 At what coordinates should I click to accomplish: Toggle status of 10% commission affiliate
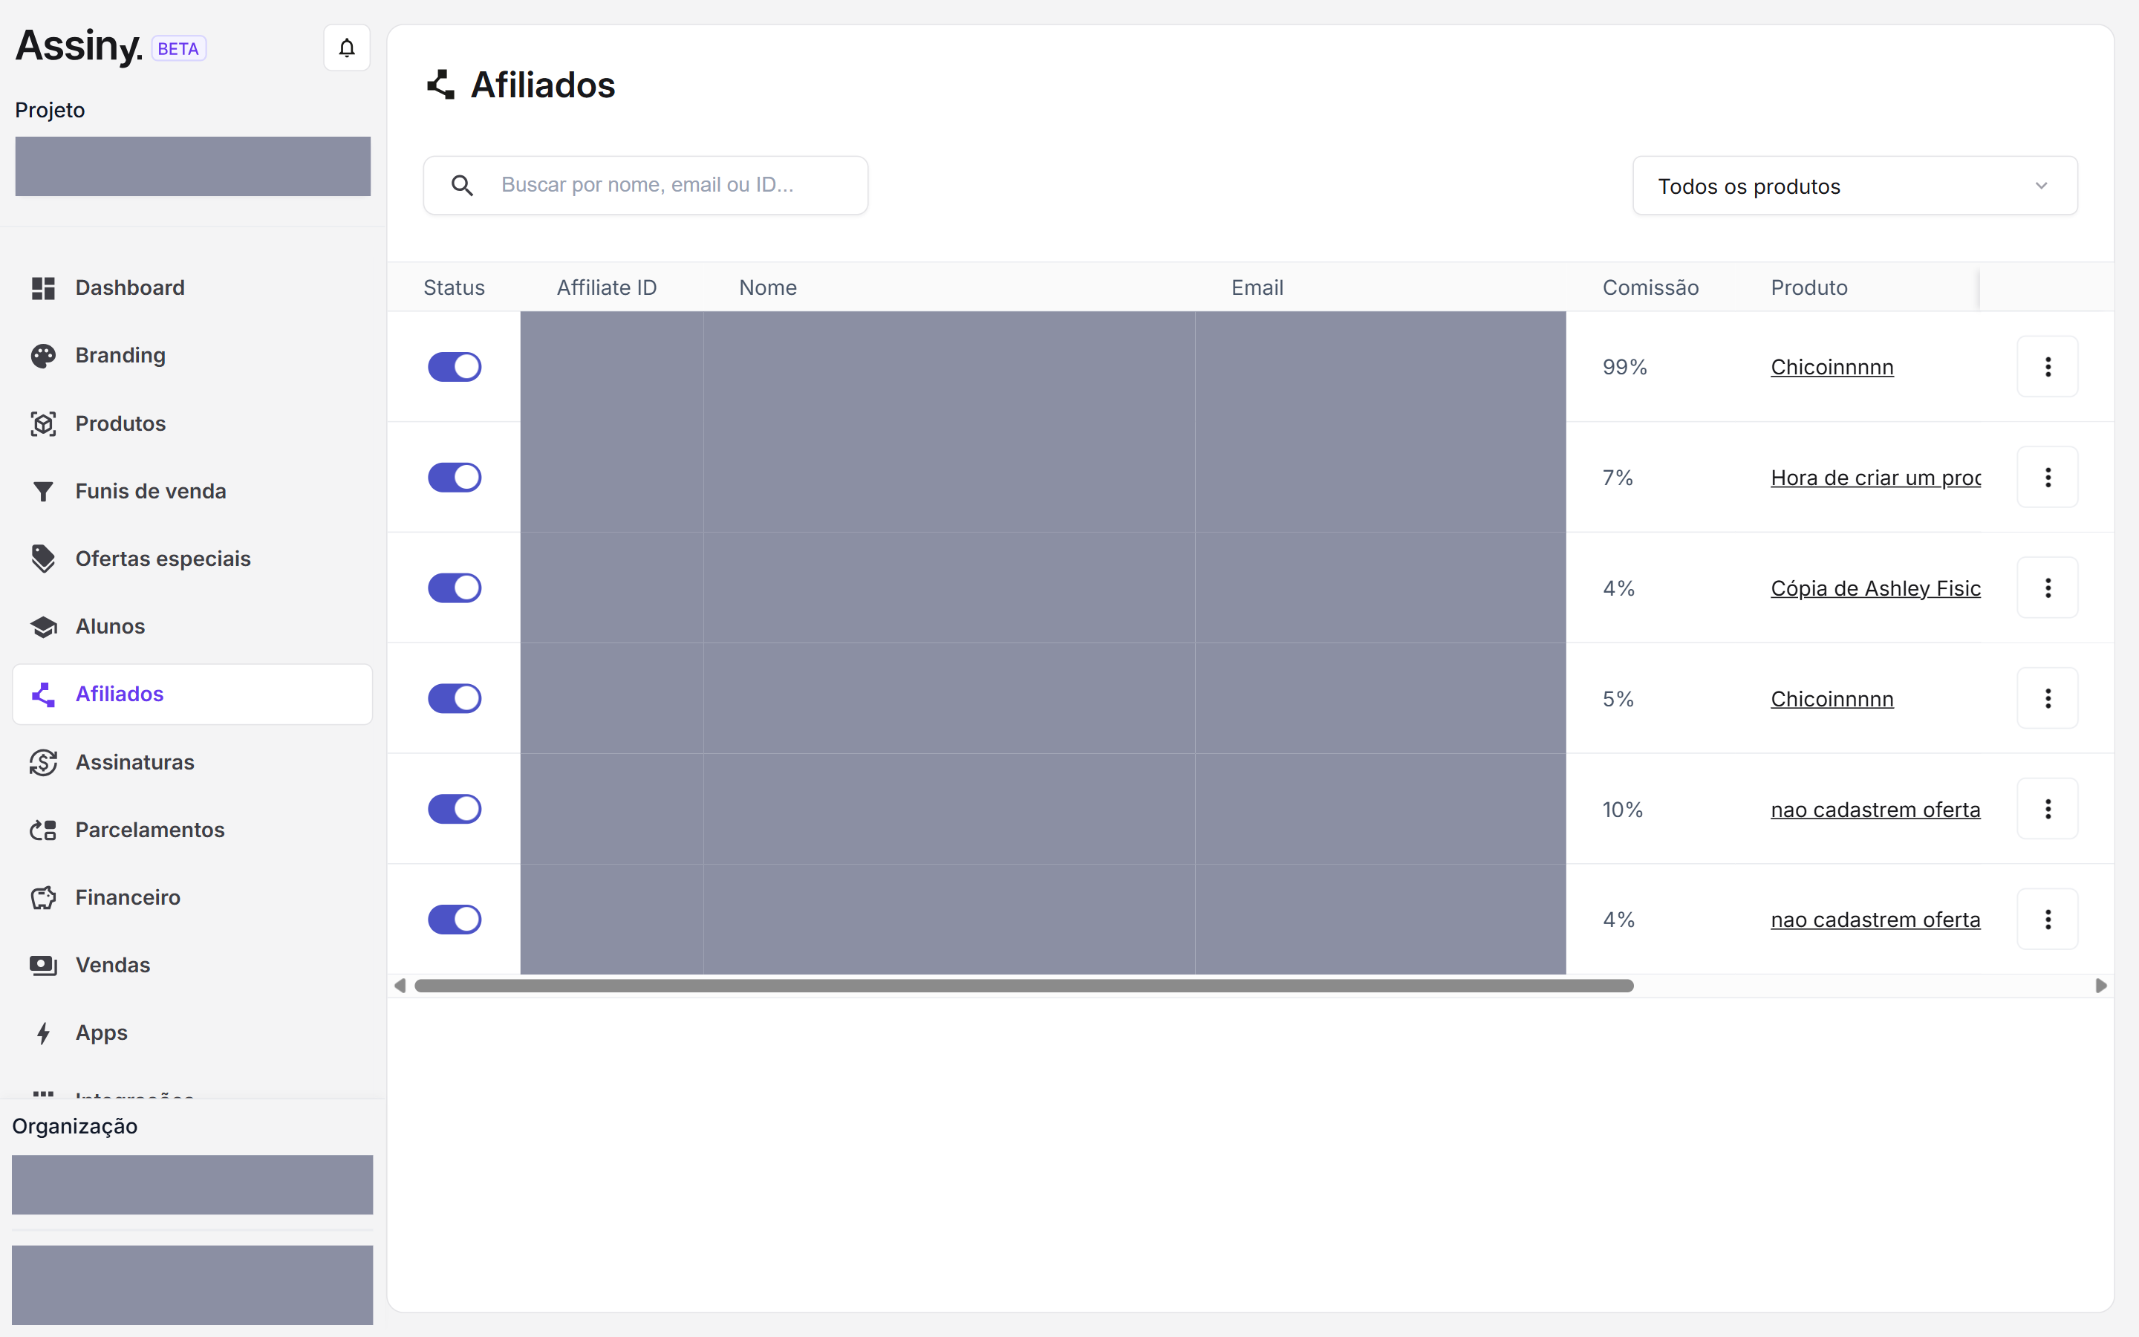(x=455, y=809)
